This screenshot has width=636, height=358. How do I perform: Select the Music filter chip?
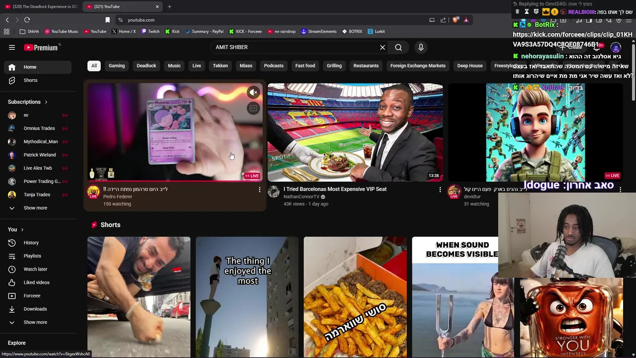point(174,66)
